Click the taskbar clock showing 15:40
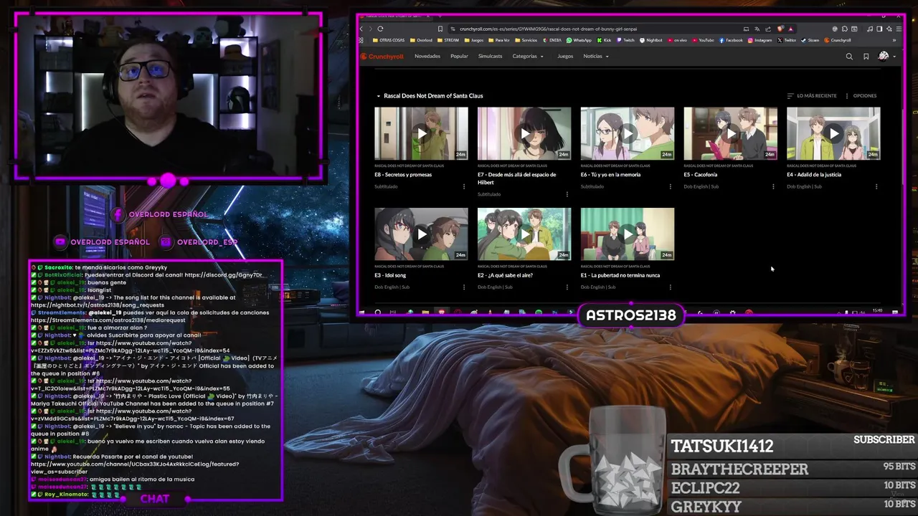 (877, 311)
